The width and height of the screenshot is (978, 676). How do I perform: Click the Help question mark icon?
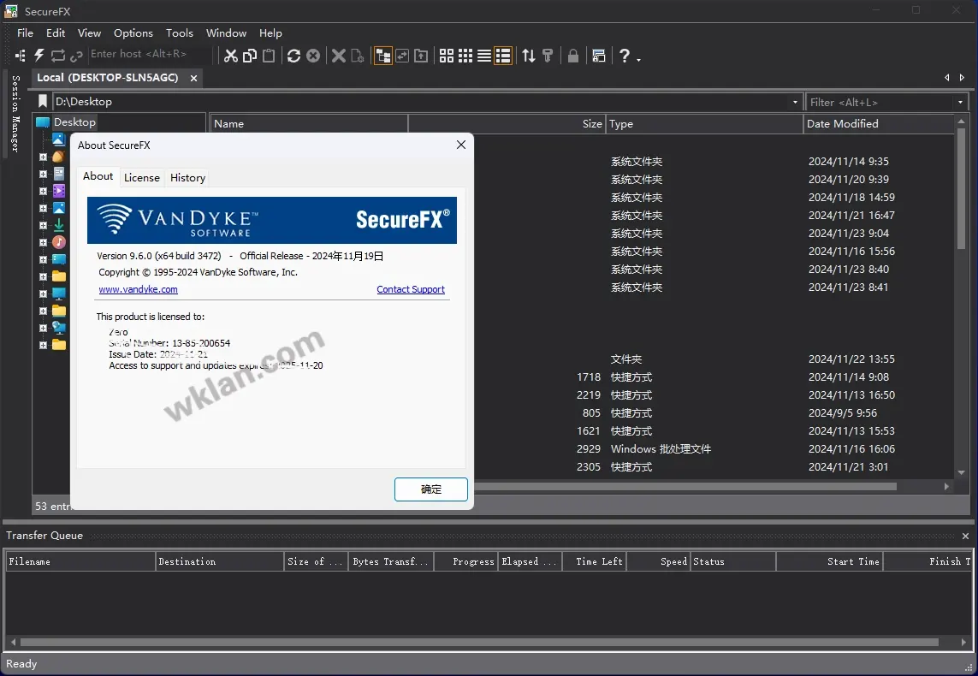625,56
